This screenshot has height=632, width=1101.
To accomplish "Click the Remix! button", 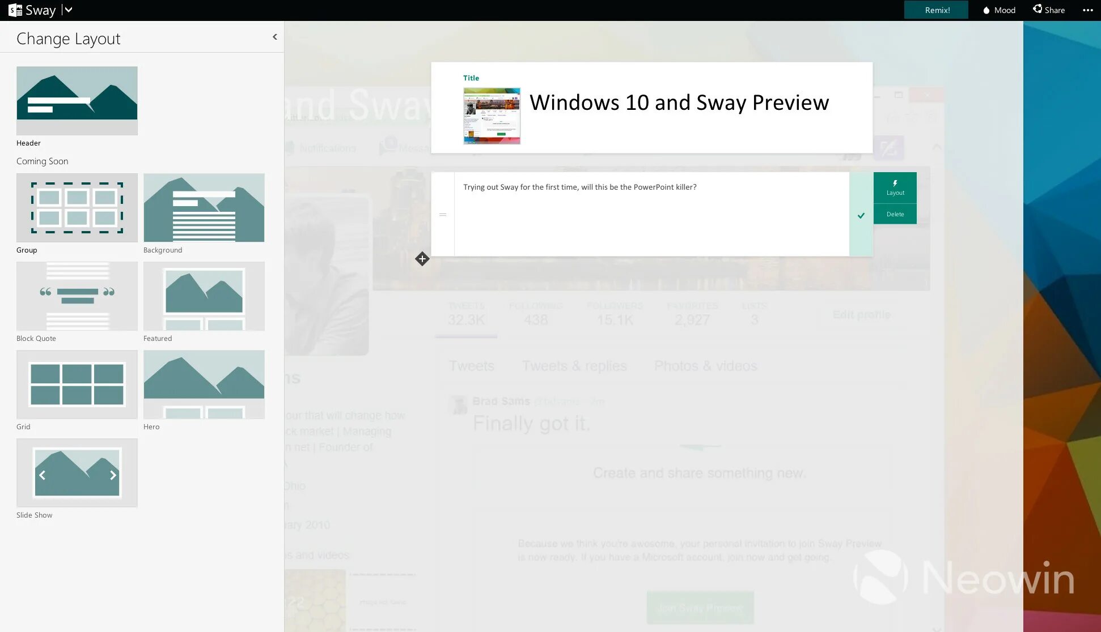I will coord(937,10).
